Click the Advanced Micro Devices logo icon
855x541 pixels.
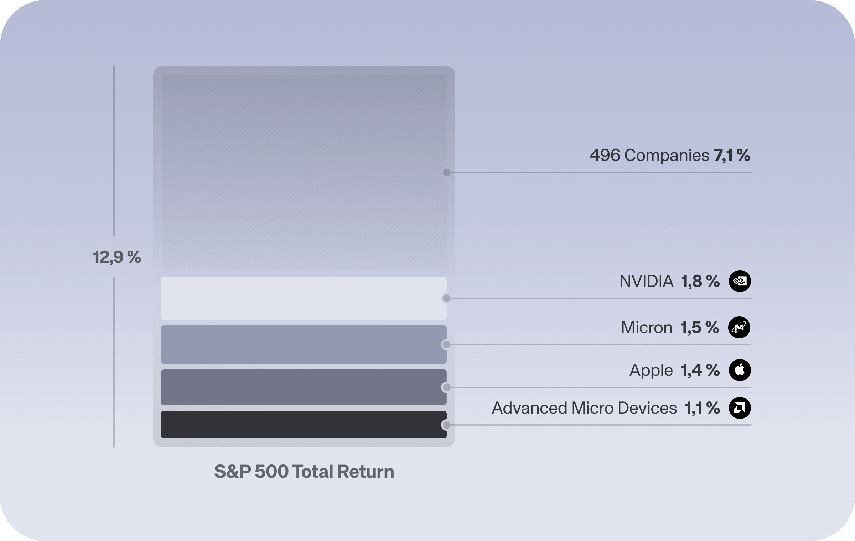740,408
